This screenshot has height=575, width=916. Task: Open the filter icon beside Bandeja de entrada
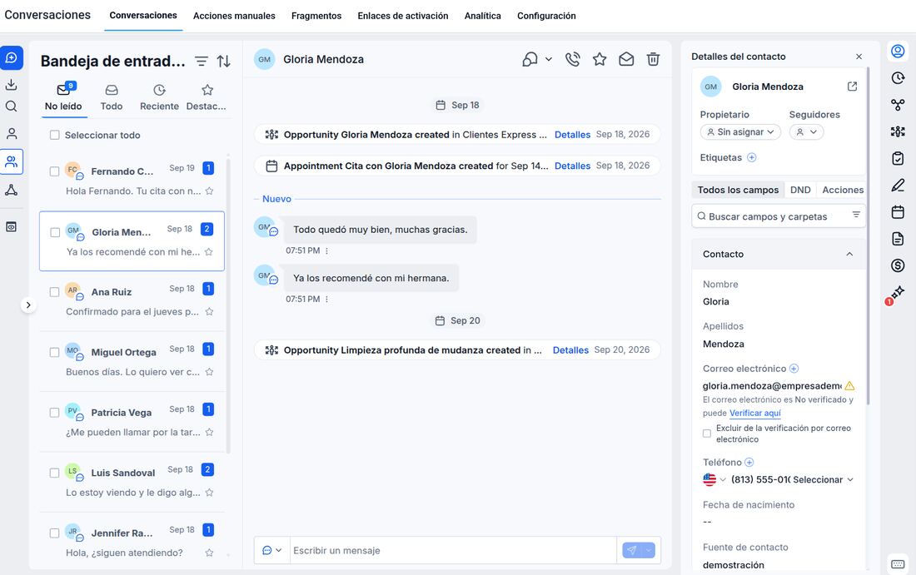pyautogui.click(x=202, y=61)
